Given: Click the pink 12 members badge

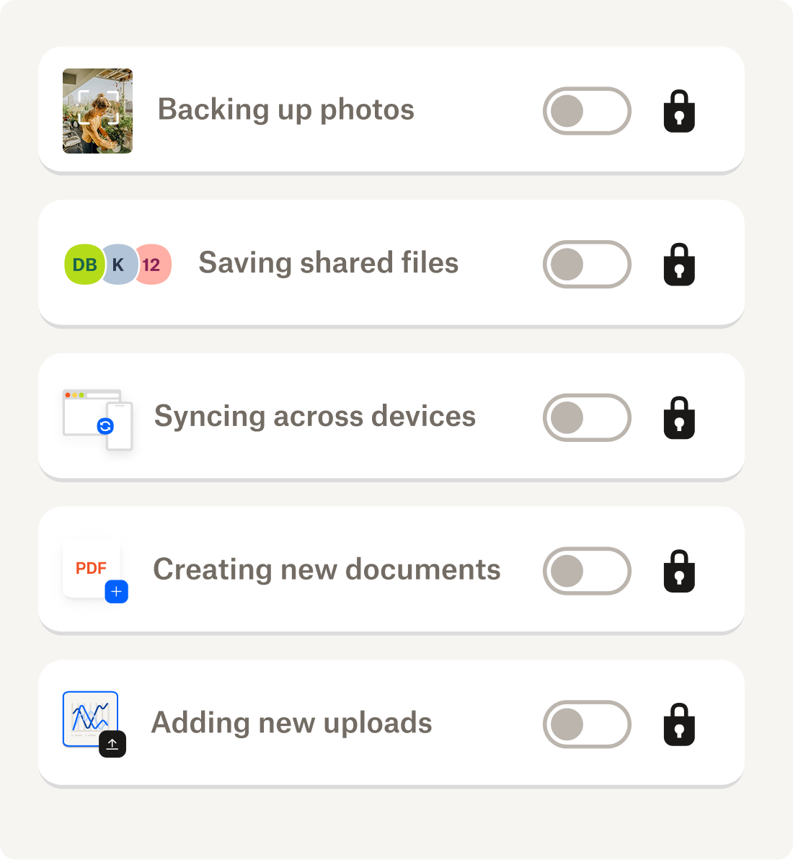Looking at the screenshot, I should click(x=152, y=265).
